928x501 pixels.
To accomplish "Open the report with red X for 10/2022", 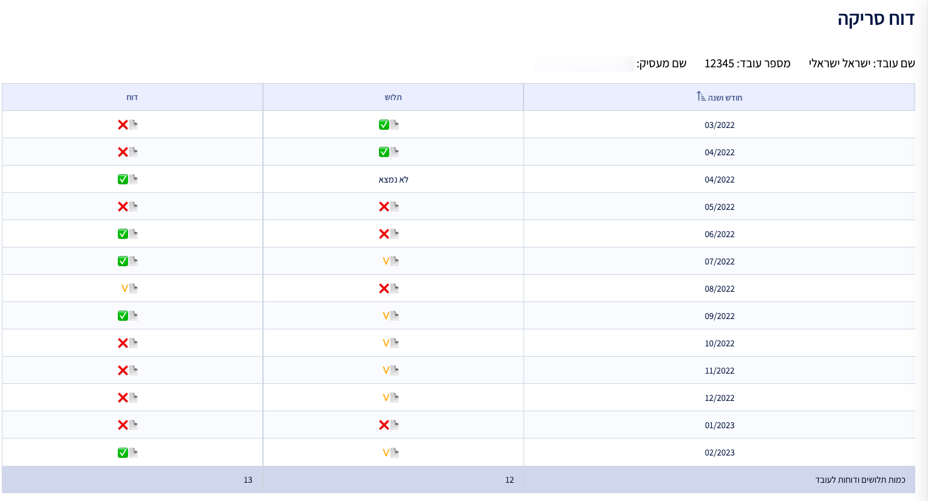I will 128,343.
